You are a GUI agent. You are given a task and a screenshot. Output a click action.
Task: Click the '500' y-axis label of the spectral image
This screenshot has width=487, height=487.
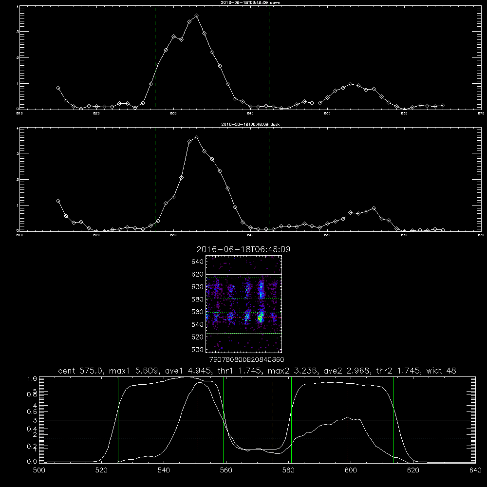pos(198,349)
